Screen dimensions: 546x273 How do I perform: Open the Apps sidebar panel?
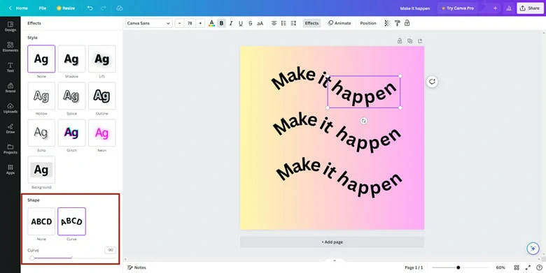(10, 169)
